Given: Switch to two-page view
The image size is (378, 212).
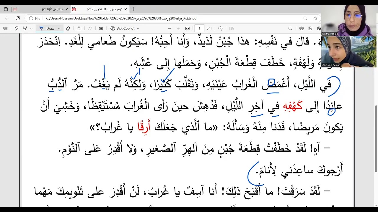Looking at the screenshot, I should 232,29.
